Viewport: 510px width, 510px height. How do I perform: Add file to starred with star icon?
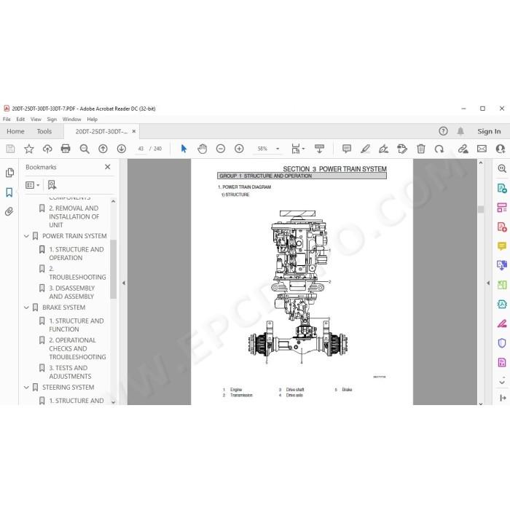pyautogui.click(x=29, y=149)
